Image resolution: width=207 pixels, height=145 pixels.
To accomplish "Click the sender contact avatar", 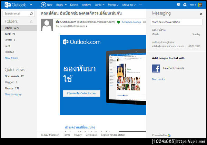I will [47, 25].
